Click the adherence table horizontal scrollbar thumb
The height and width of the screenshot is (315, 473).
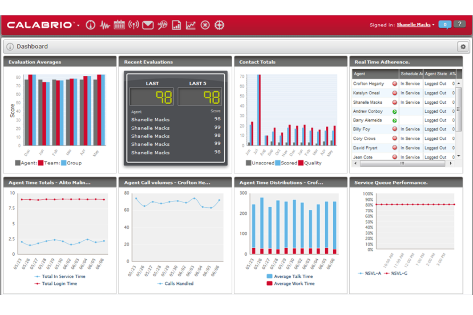tap(402, 163)
